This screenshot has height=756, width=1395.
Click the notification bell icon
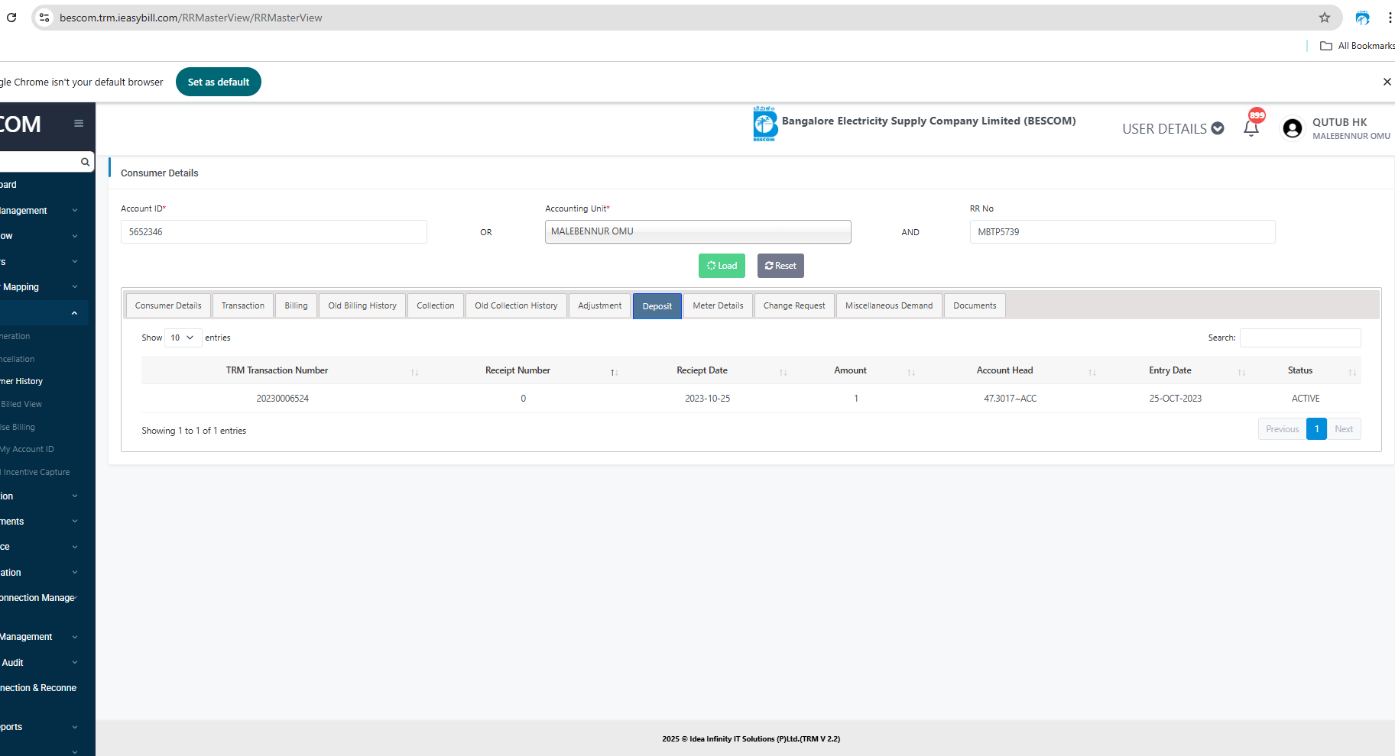pyautogui.click(x=1251, y=128)
